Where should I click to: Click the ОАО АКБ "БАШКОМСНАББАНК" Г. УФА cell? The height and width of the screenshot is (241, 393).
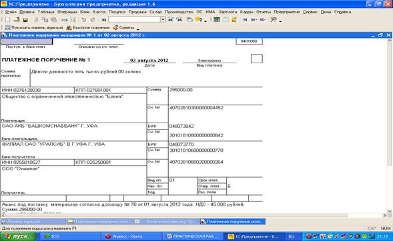73,132
